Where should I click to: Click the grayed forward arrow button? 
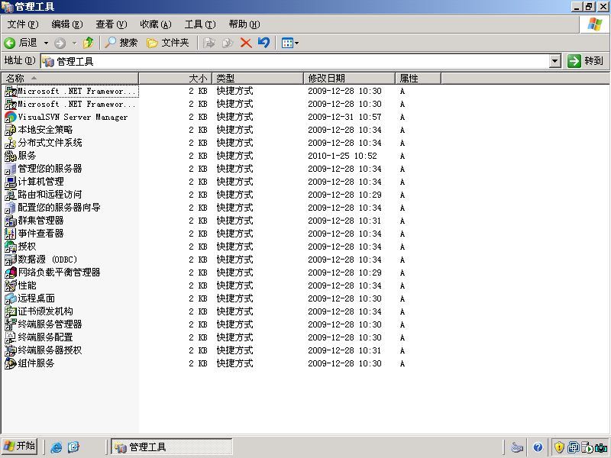[60, 43]
